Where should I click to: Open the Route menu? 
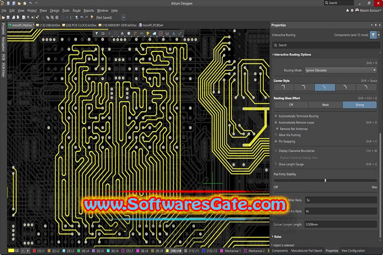click(x=77, y=11)
